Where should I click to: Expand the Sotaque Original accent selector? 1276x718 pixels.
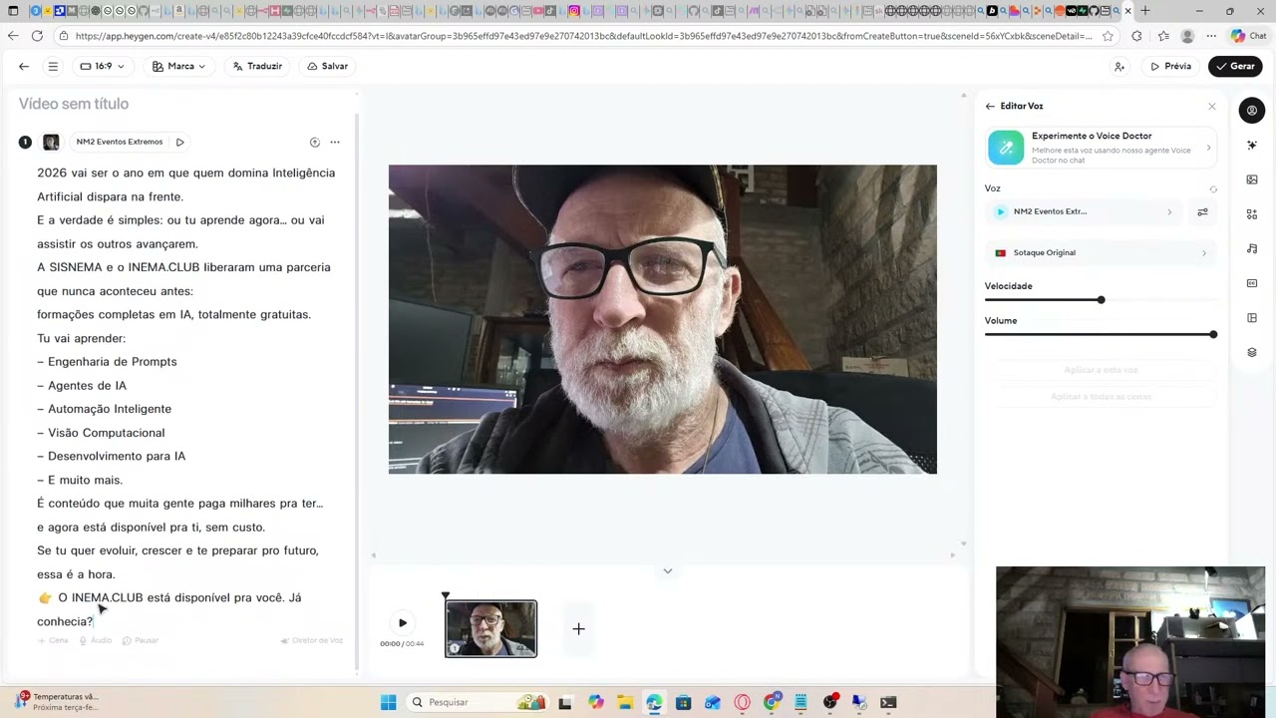click(x=1101, y=253)
